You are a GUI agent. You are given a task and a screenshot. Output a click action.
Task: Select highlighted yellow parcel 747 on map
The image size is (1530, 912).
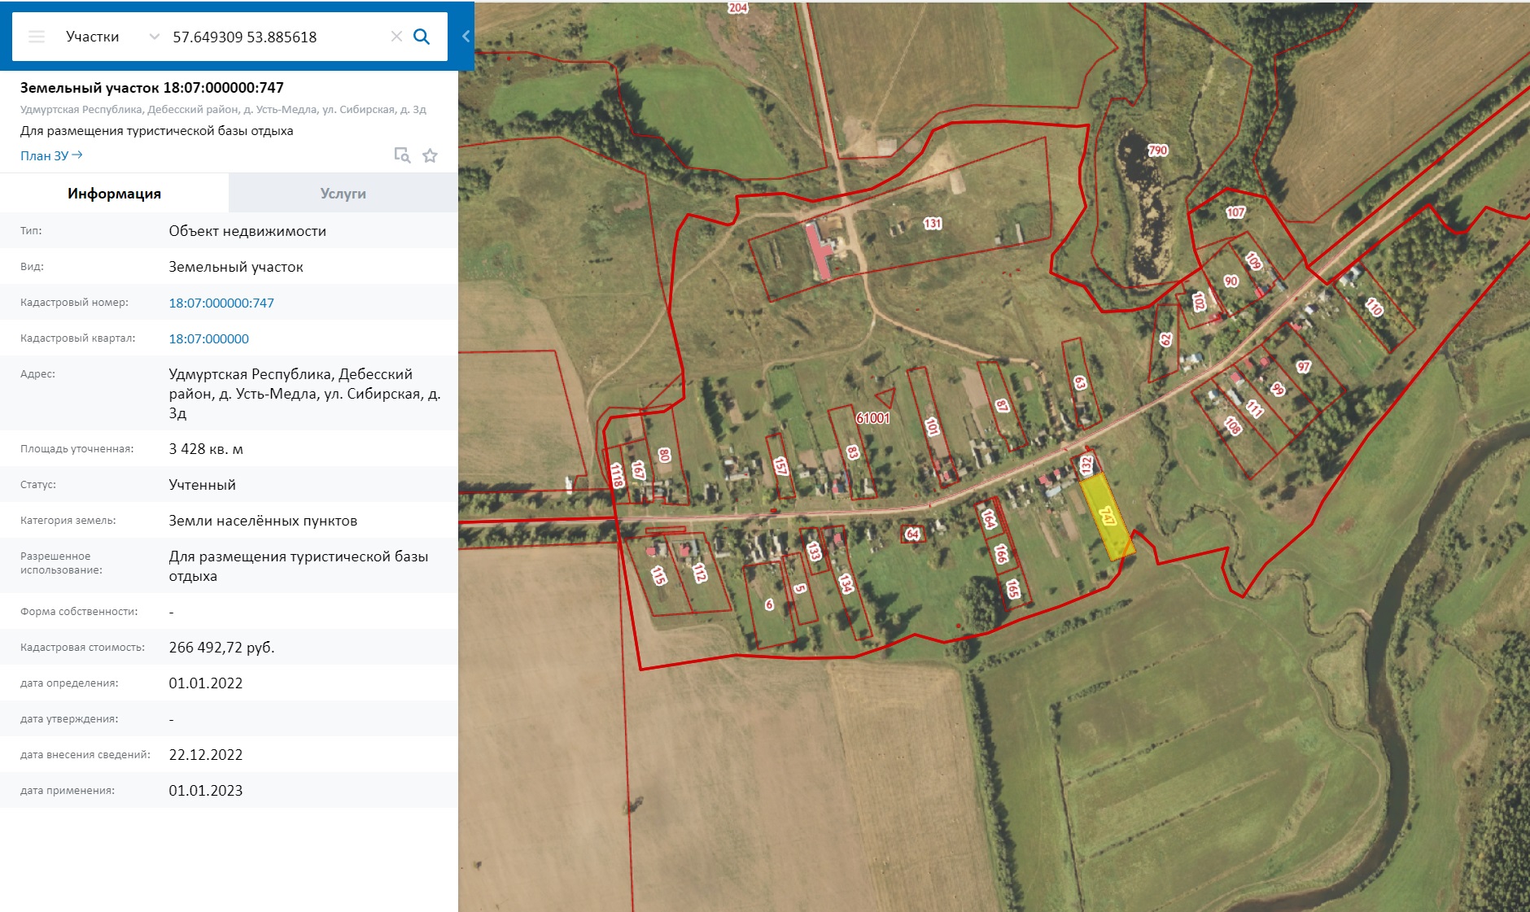1107,517
